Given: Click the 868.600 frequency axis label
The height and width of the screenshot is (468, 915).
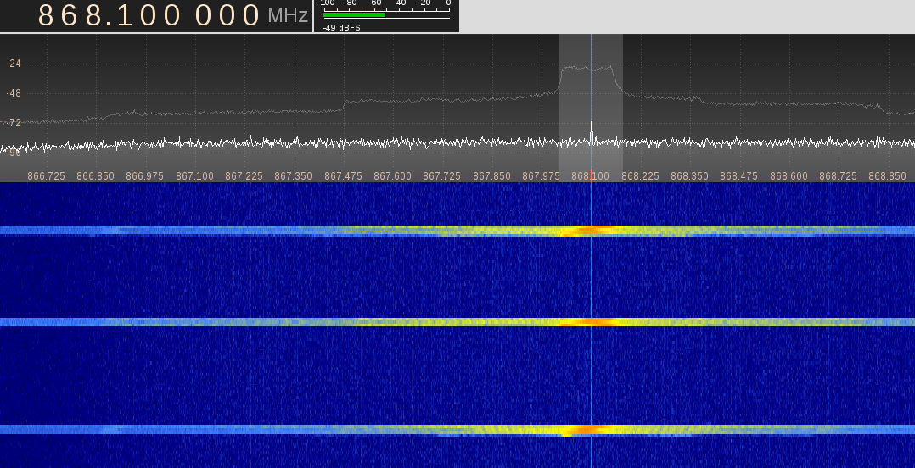Looking at the screenshot, I should (x=789, y=176).
